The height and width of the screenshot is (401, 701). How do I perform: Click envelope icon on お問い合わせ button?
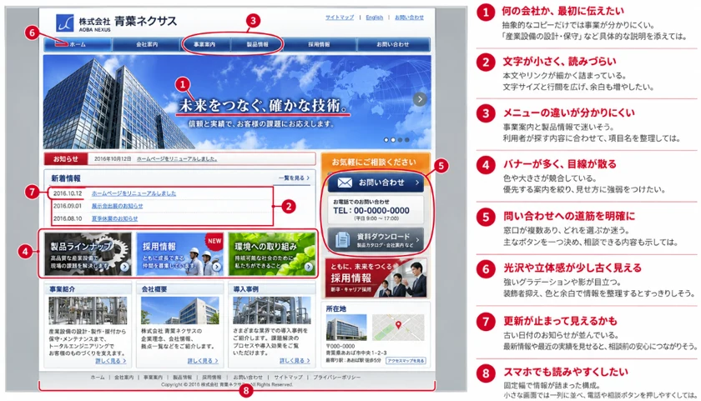[345, 183]
